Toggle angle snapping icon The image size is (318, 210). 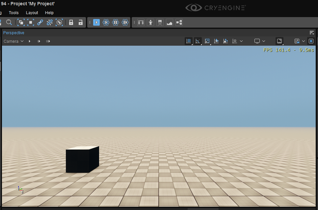(198, 41)
